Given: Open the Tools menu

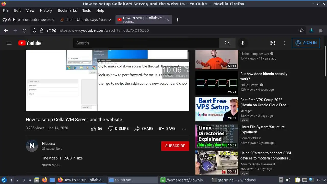Looking at the screenshot, I should tap(87, 10).
